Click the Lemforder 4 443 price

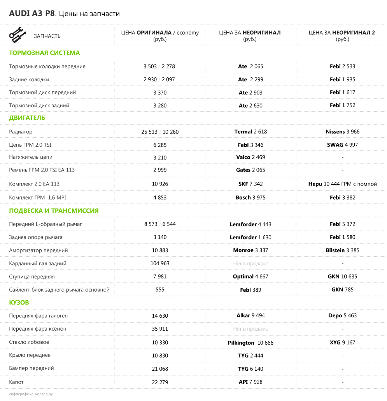pyautogui.click(x=250, y=224)
